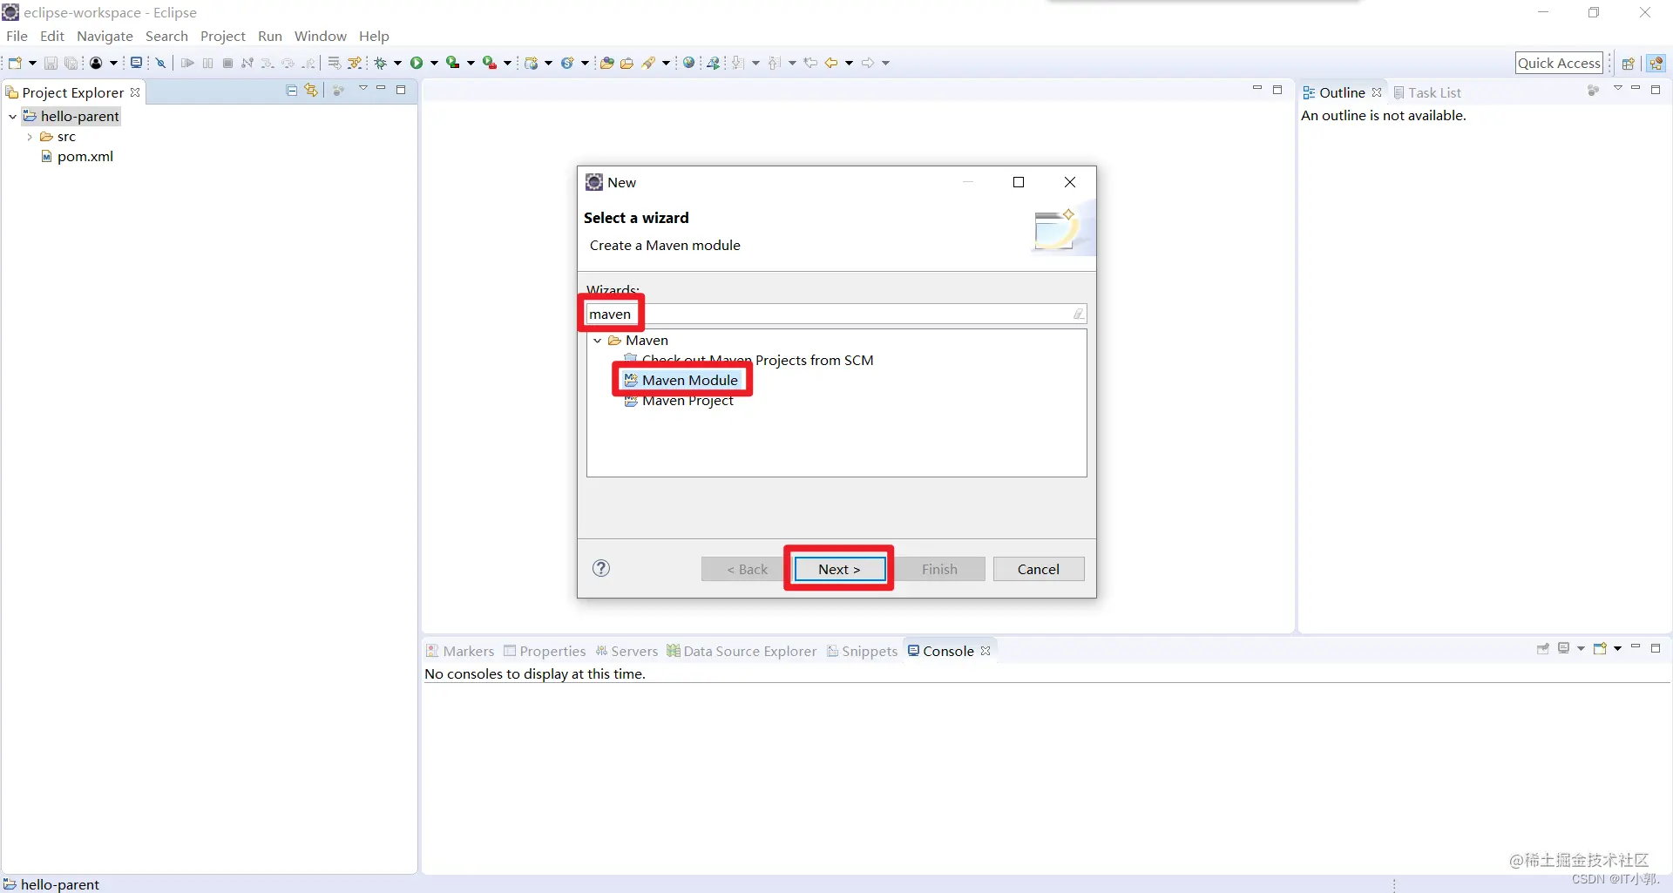This screenshot has width=1673, height=893.
Task: Toggle Focus on Active Task in Outline view
Action: point(1593,91)
